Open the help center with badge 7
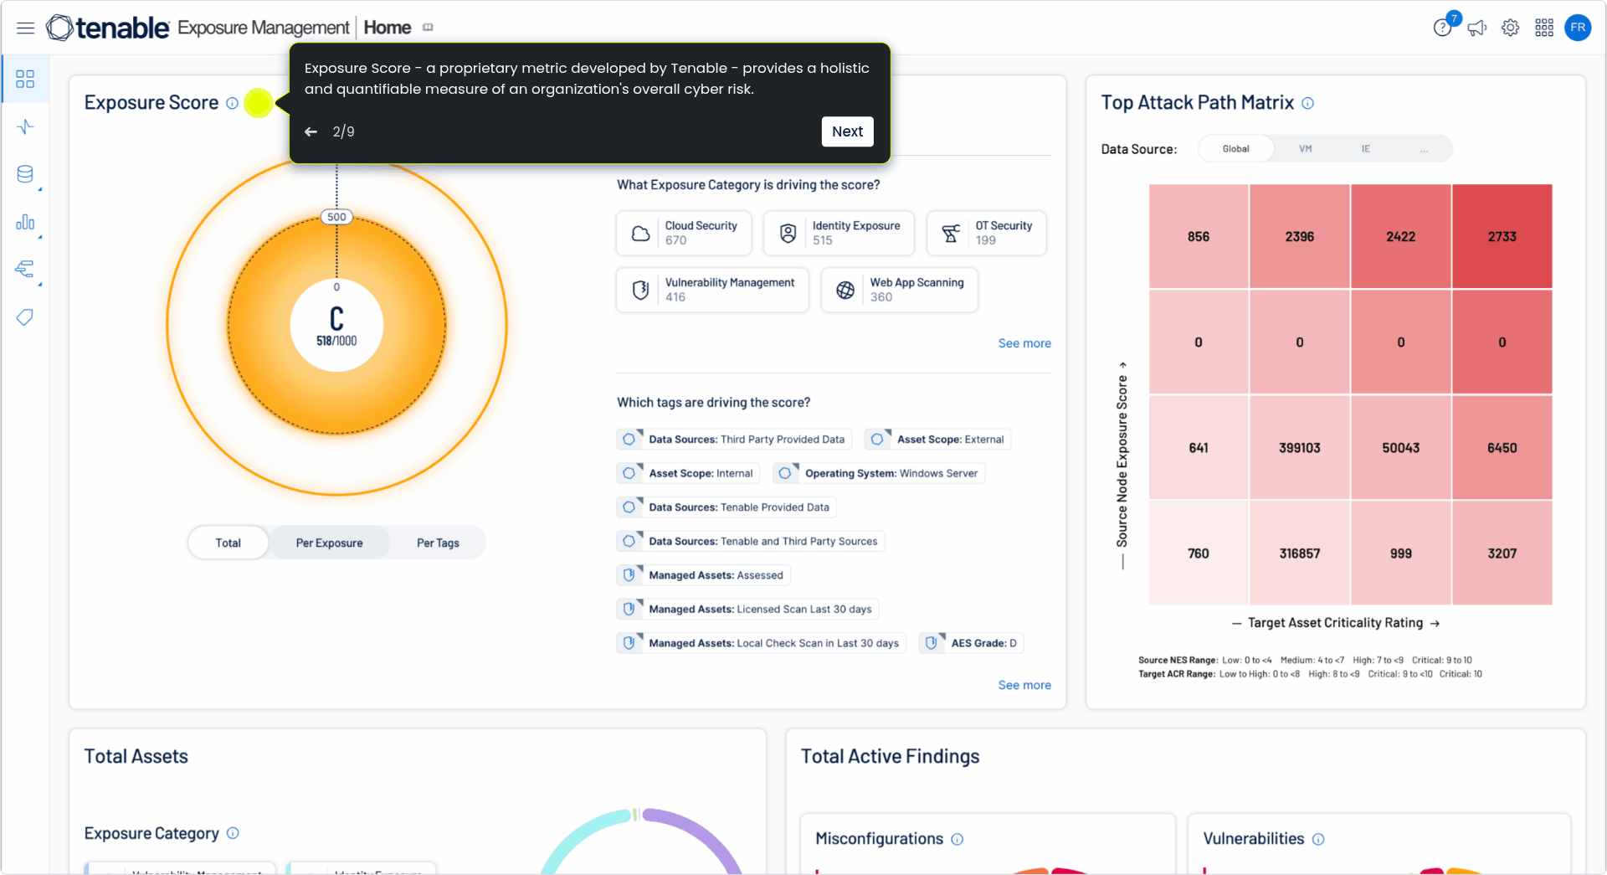 (1444, 27)
